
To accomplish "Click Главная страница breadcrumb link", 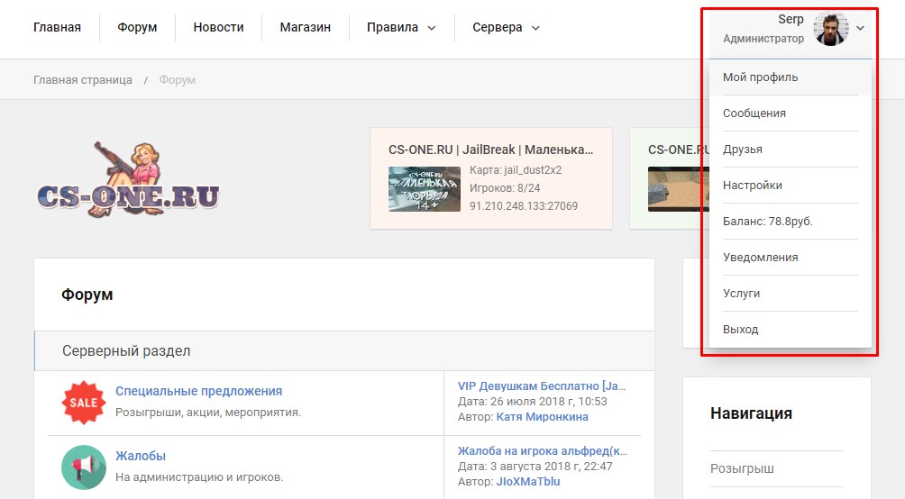I will 83,79.
